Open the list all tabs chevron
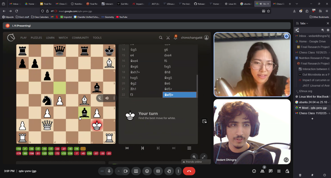The width and height of the screenshot is (331, 178). 297,4
